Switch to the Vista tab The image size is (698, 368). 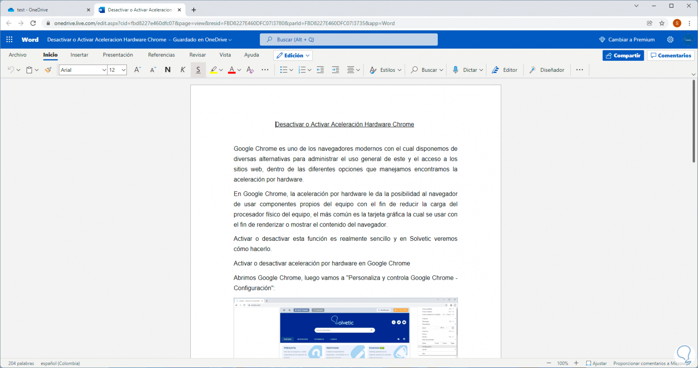click(225, 55)
